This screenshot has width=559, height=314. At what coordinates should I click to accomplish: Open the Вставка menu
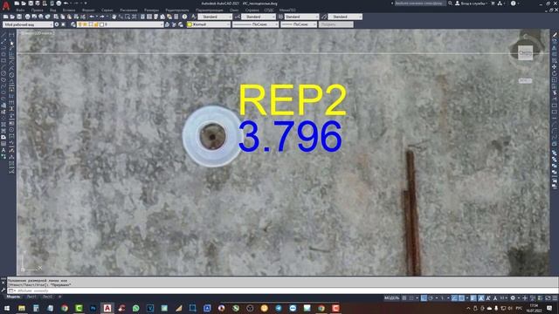pyautogui.click(x=69, y=10)
